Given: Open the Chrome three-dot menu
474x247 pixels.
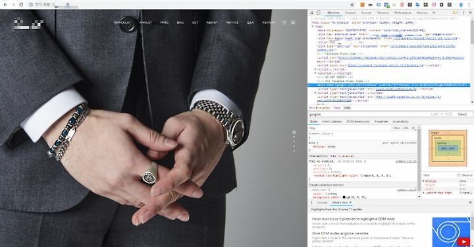Looking at the screenshot, I should [x=469, y=5].
